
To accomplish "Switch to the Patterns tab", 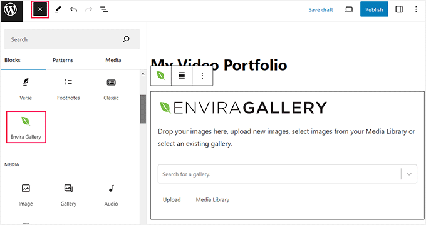I will pos(63,60).
